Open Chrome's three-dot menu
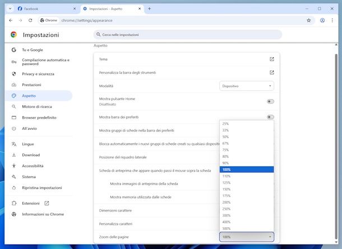 (332, 20)
